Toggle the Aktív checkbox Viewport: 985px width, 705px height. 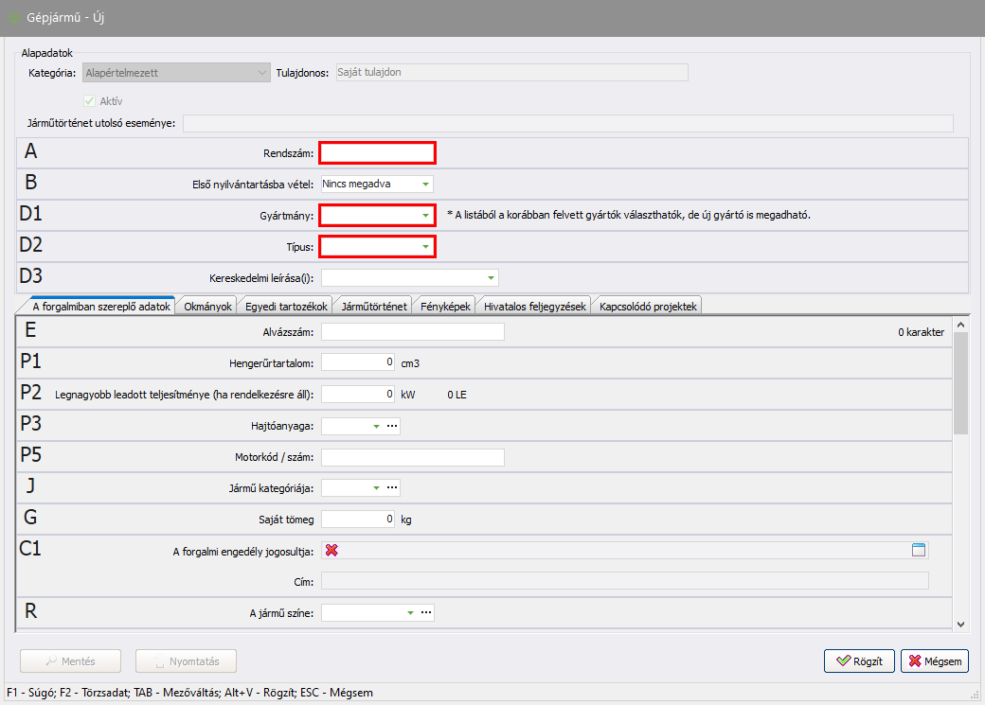(90, 100)
